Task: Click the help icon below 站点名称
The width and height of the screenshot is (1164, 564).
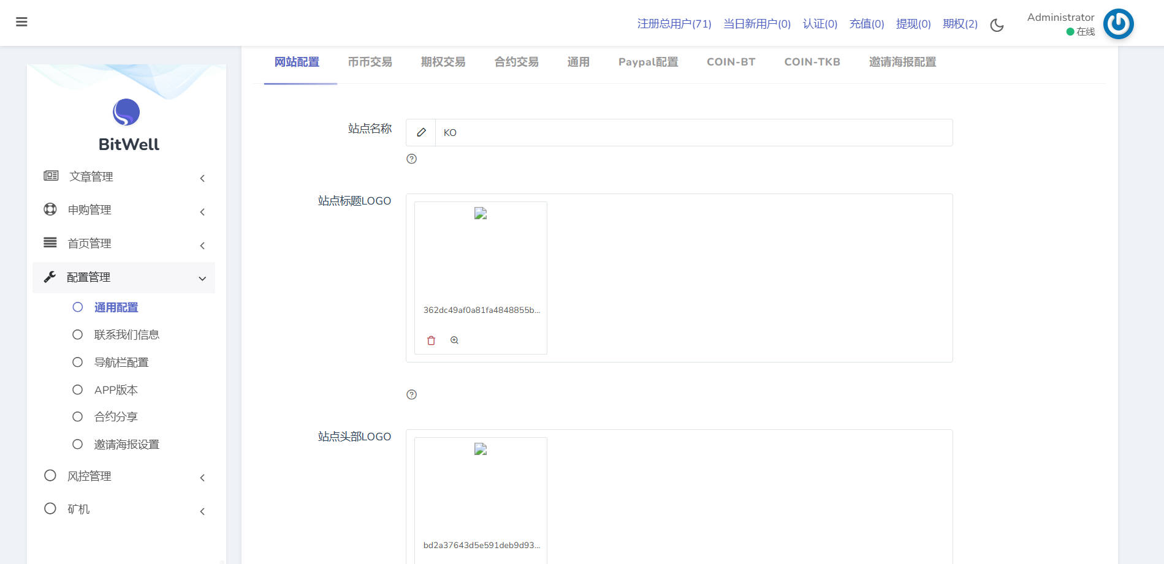Action: pos(411,159)
